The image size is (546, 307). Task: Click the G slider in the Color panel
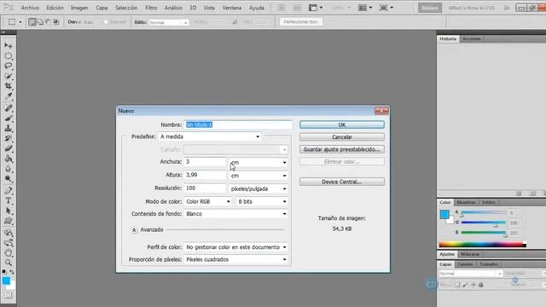(484, 223)
